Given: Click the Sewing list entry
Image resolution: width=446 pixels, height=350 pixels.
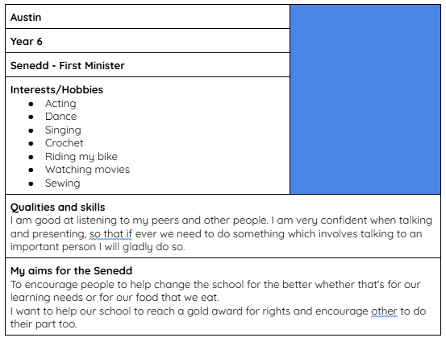Looking at the screenshot, I should pos(63,183).
